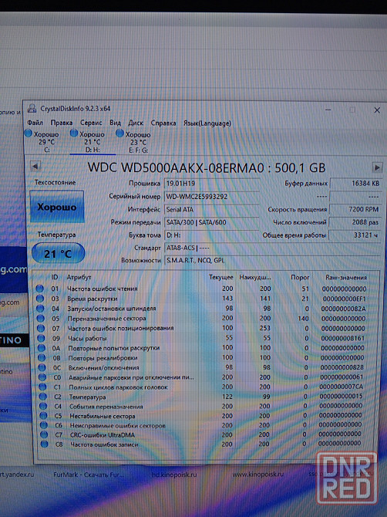387x517 pixels.
Task: Click the Скорость вращения value 7200 RPM
Action: click(x=355, y=209)
